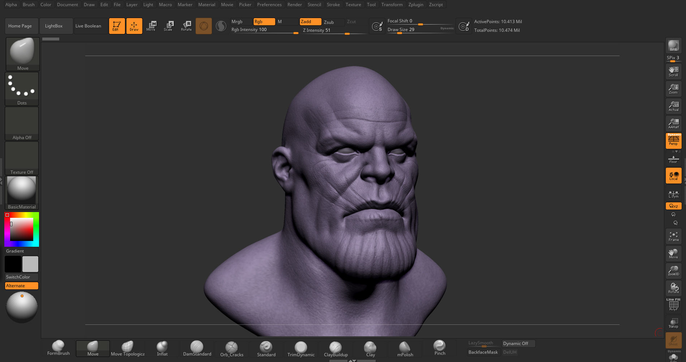Click the BPR render icon

click(x=673, y=46)
